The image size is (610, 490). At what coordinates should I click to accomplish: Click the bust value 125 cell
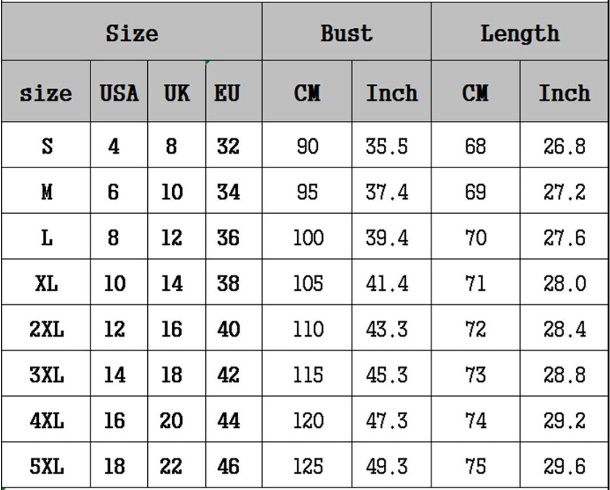308,467
